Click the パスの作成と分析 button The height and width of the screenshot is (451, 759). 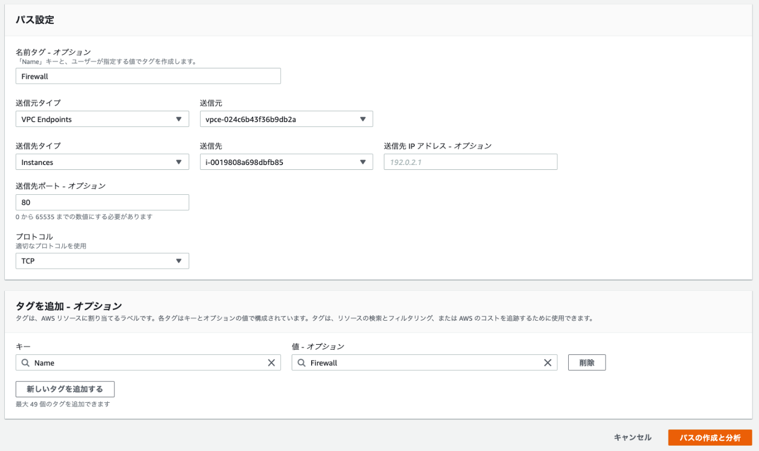710,437
